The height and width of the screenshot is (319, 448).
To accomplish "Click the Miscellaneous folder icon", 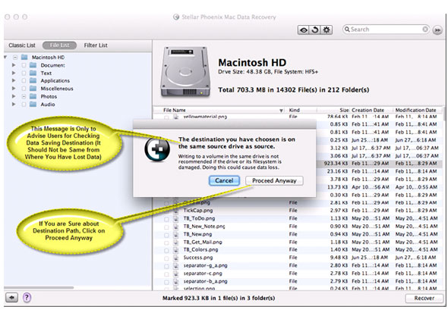I will [x=33, y=89].
